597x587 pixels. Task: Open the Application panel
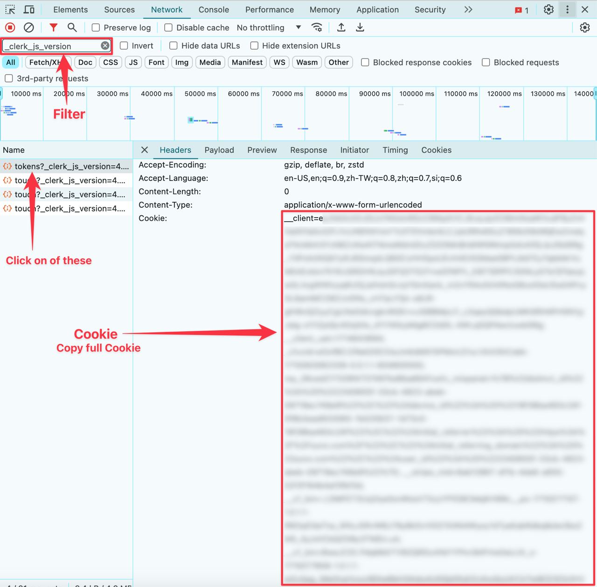(378, 9)
